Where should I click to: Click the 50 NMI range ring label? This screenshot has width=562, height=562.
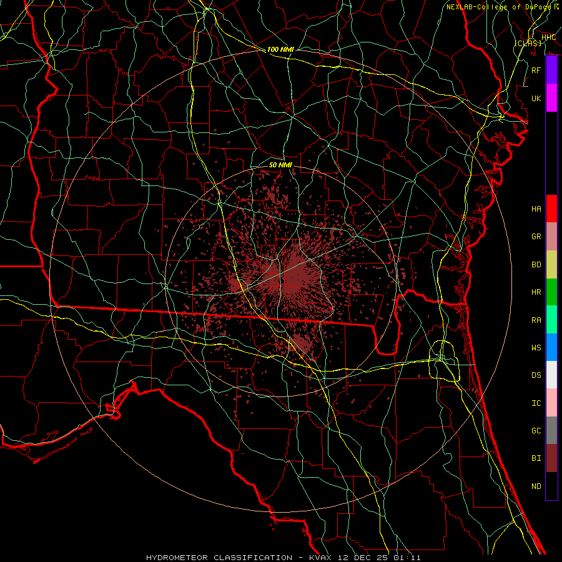280,165
